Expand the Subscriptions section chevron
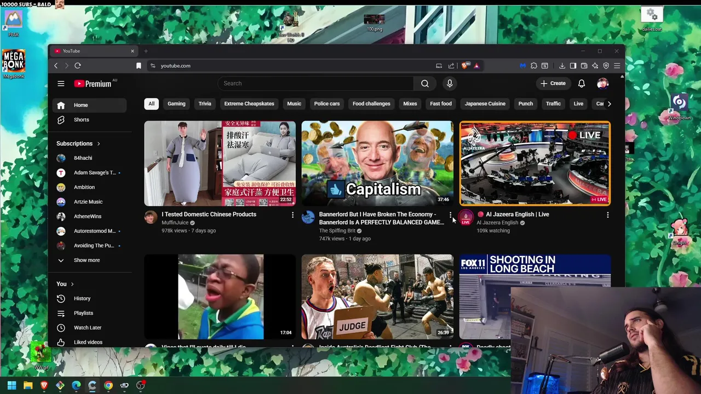 [99, 143]
